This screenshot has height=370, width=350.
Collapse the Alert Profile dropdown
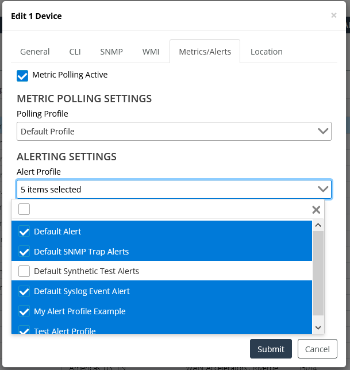coord(322,189)
